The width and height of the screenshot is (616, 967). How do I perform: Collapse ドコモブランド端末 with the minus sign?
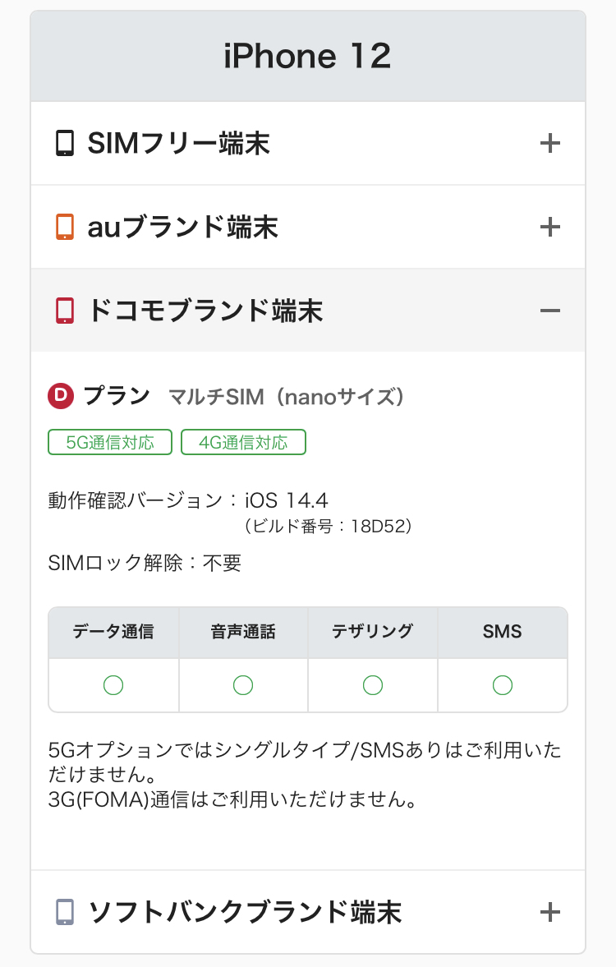[x=549, y=311]
